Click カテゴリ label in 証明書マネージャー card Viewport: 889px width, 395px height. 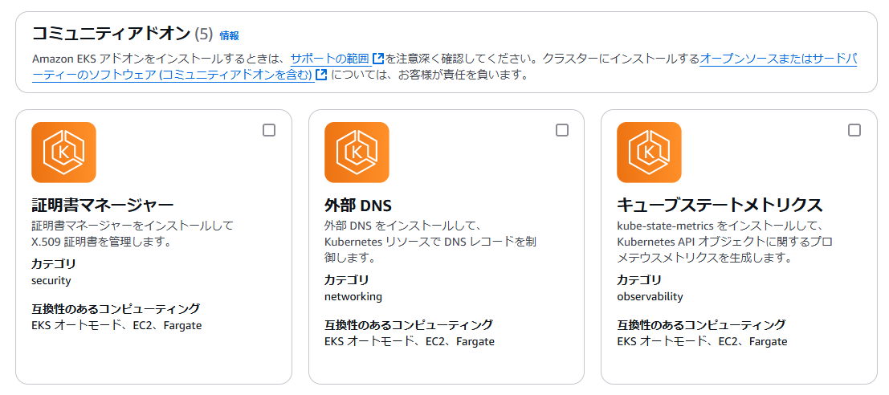[53, 264]
